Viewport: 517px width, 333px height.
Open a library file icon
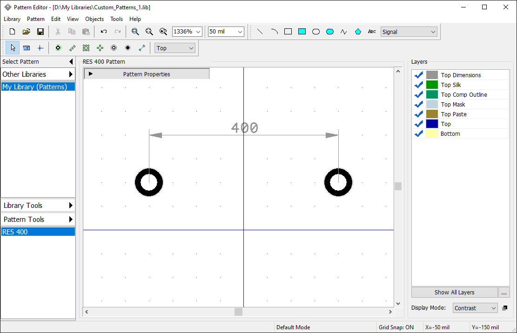pyautogui.click(x=27, y=32)
